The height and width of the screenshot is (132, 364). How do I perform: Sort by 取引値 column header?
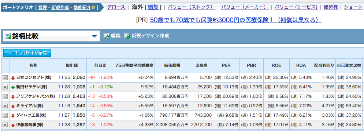click(72, 65)
